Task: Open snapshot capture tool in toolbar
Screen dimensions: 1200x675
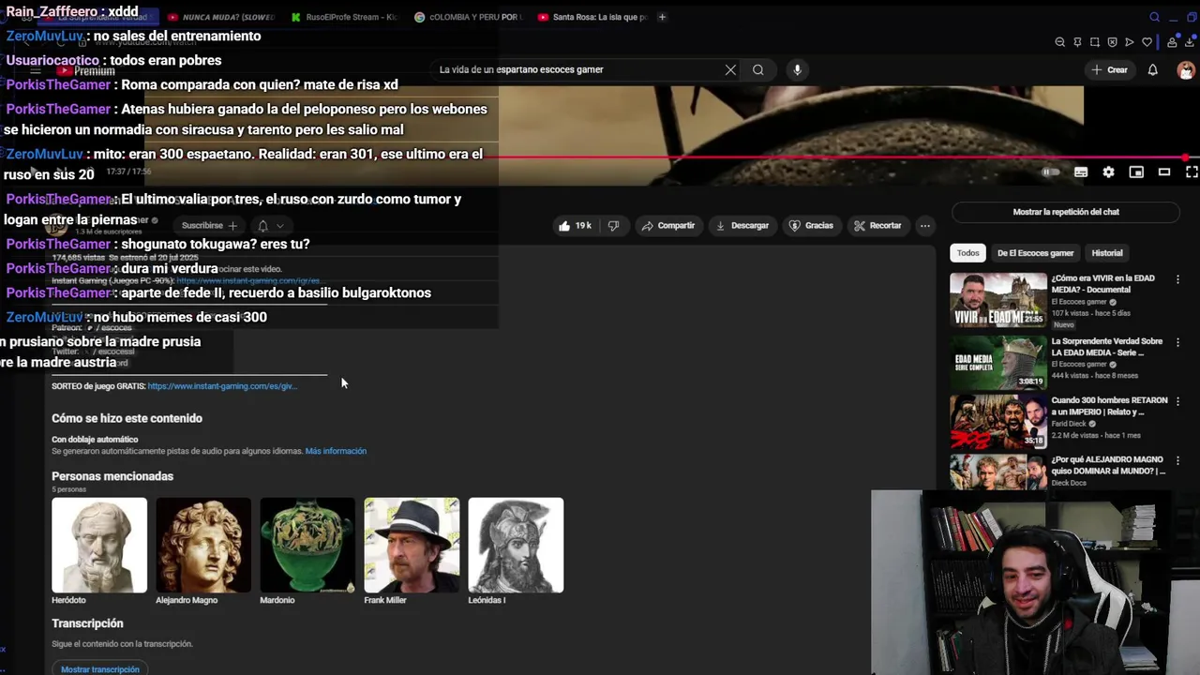Action: (x=1095, y=42)
